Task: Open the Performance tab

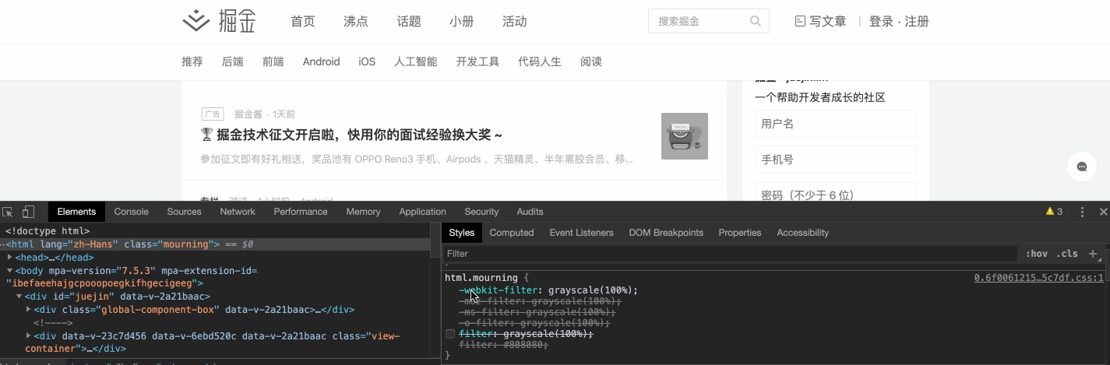Action: 301,212
